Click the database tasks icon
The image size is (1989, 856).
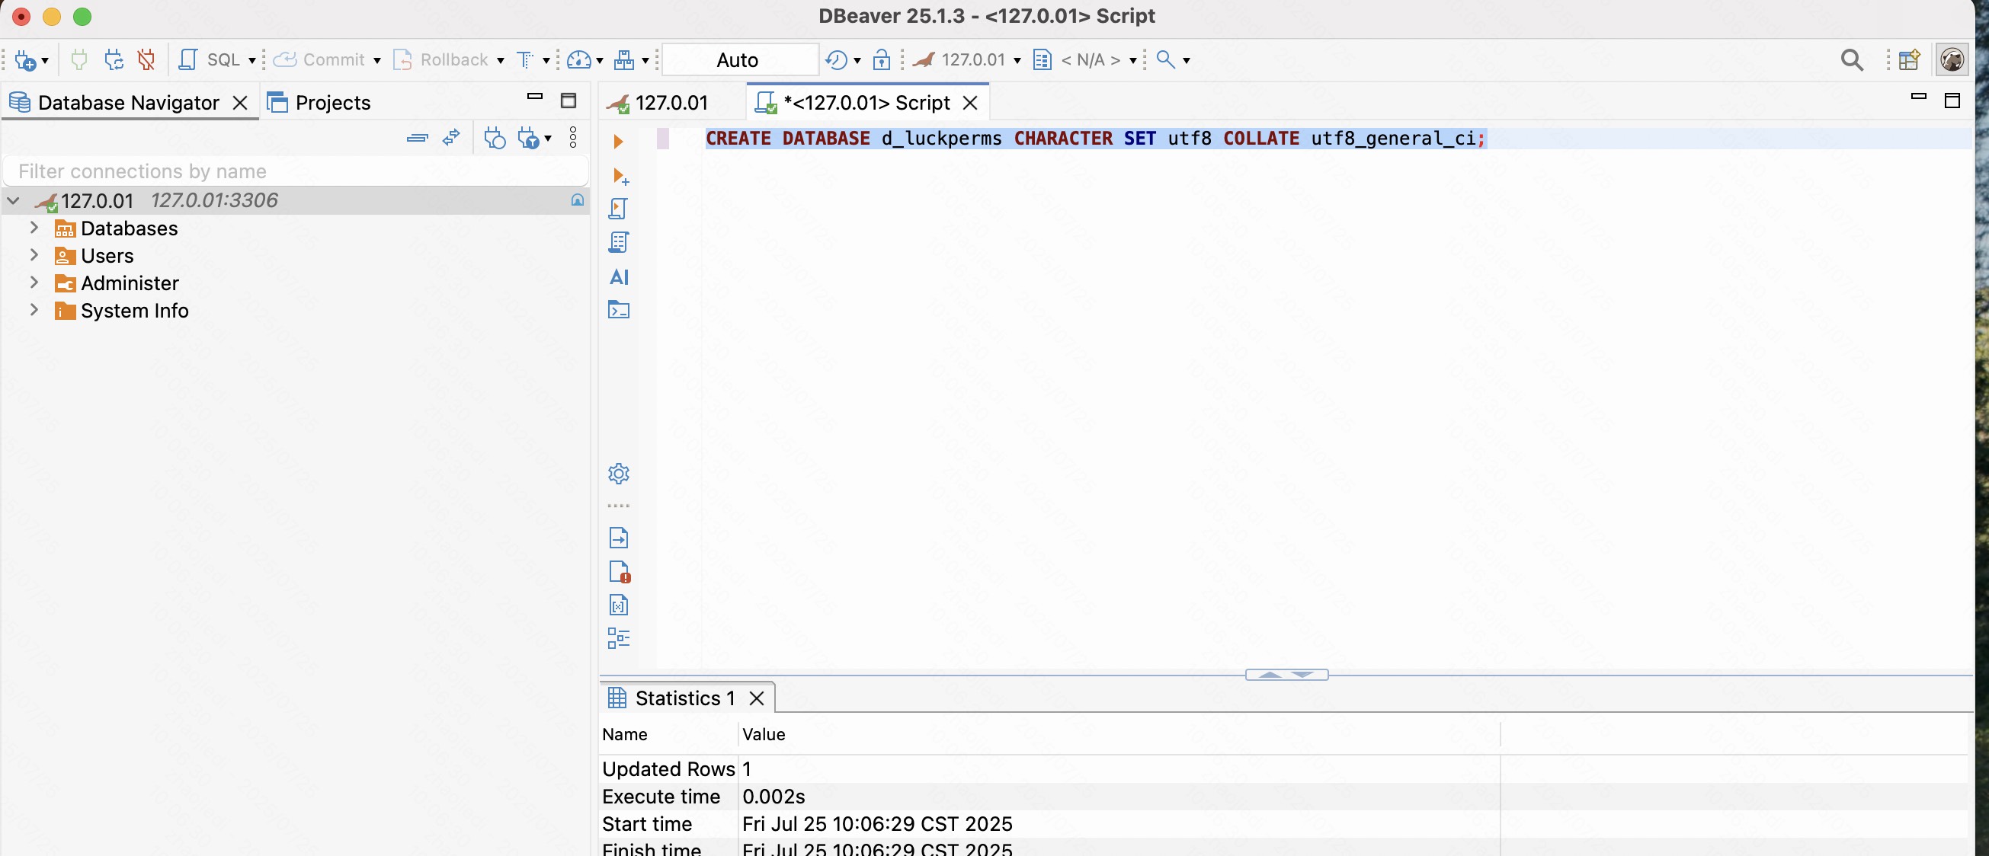pos(624,59)
